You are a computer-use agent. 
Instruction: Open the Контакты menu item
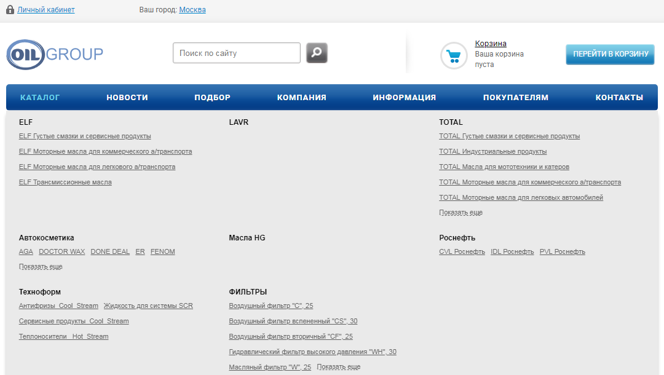pos(619,97)
